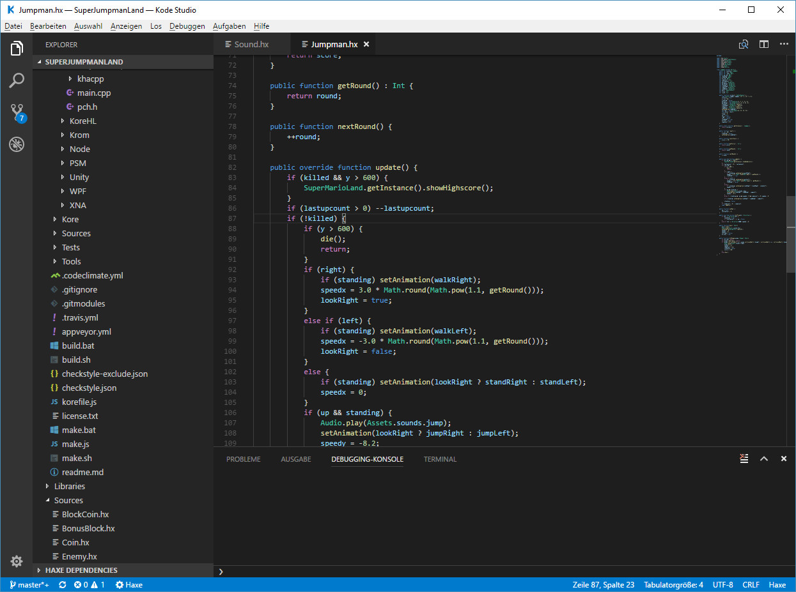The height and width of the screenshot is (592, 796).
Task: Open the Search view from the activity bar
Action: (x=17, y=80)
